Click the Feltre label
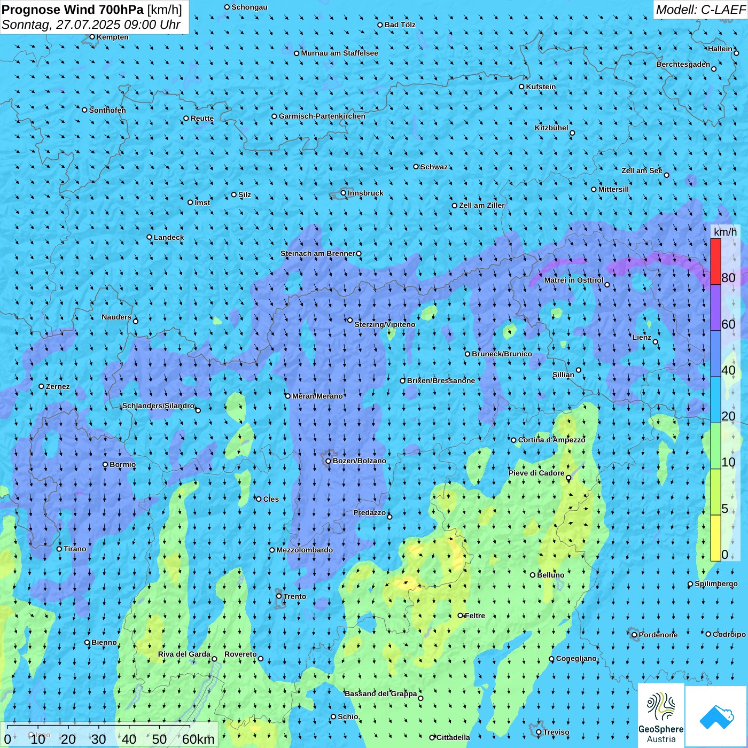Viewport: 748px width, 748px height. 475,615
